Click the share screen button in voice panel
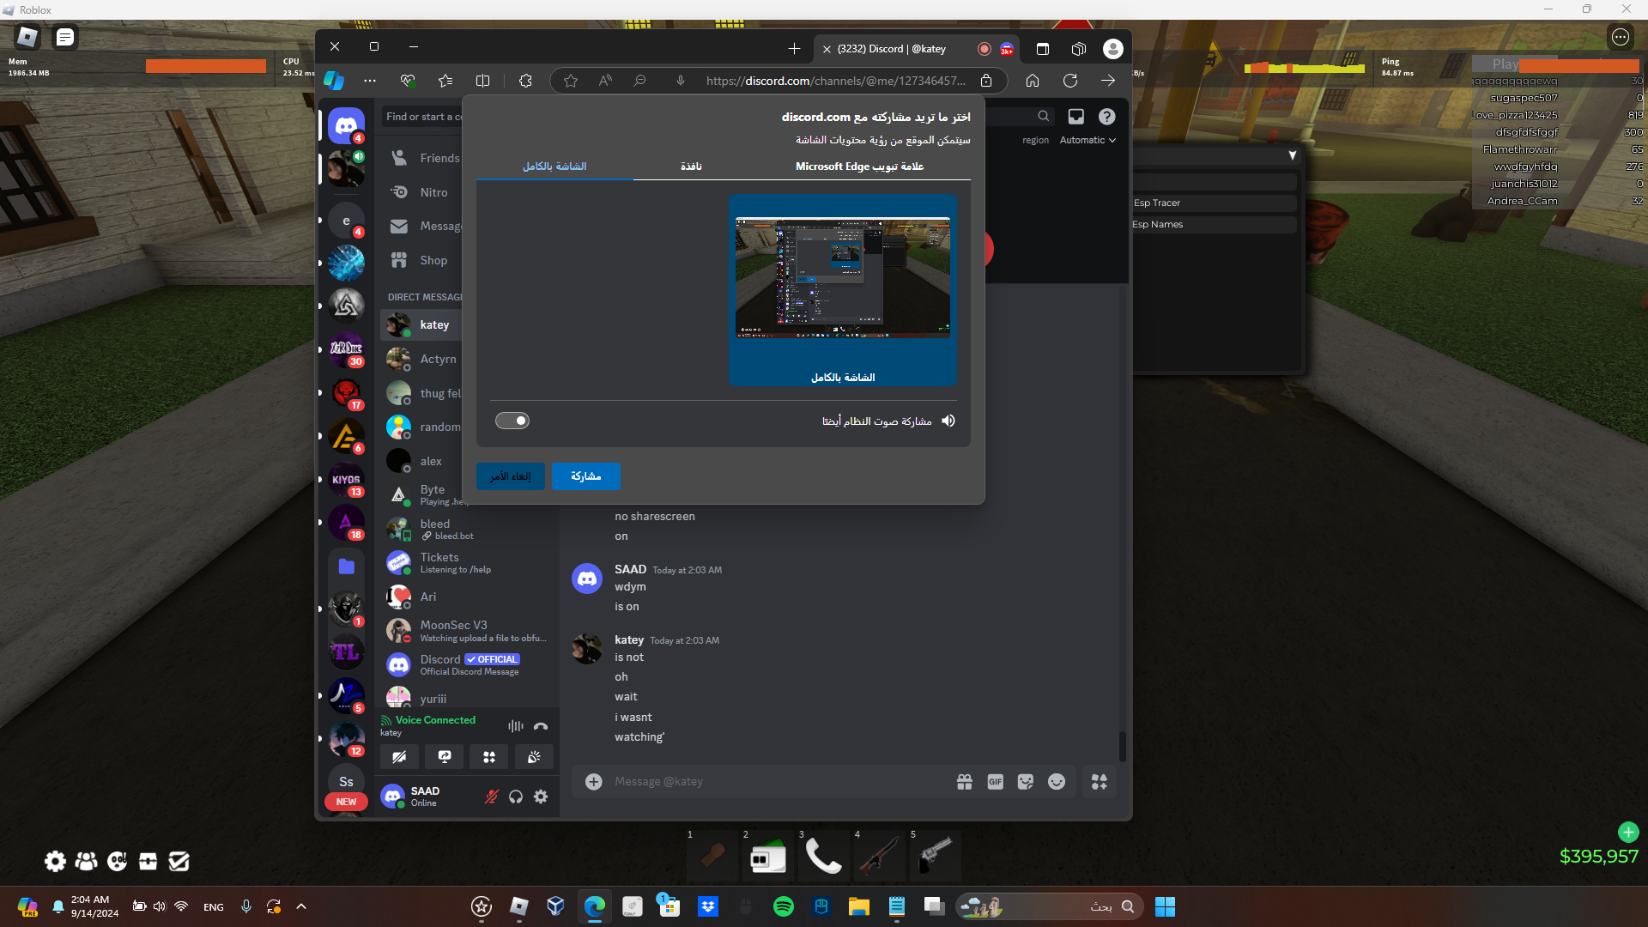 [x=445, y=757]
